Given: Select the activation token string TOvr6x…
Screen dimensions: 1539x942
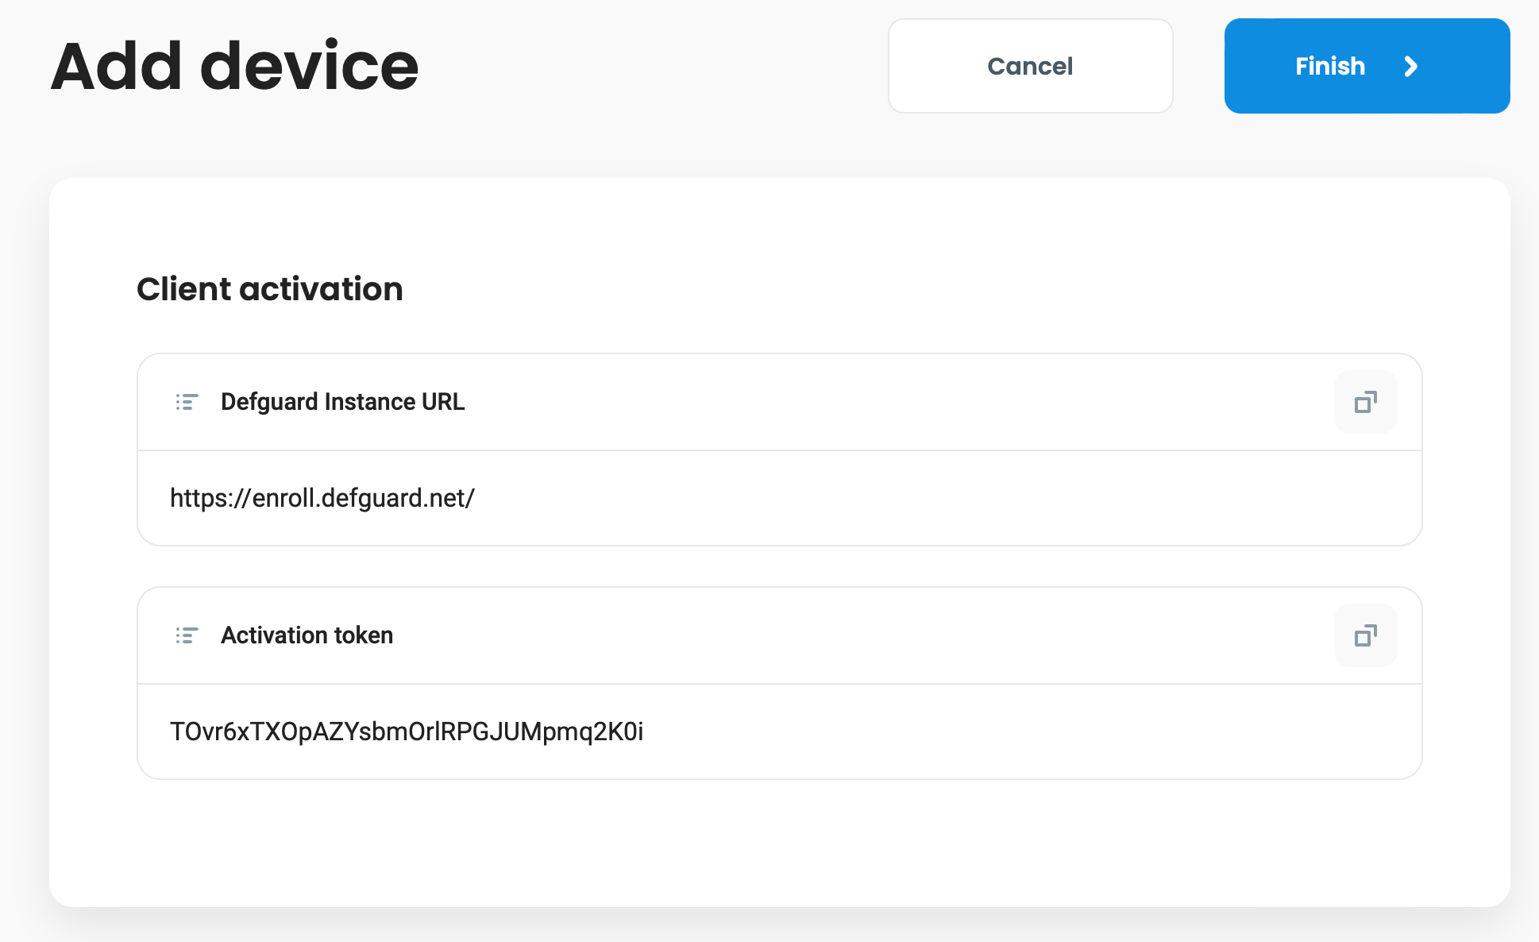Looking at the screenshot, I should point(406,732).
